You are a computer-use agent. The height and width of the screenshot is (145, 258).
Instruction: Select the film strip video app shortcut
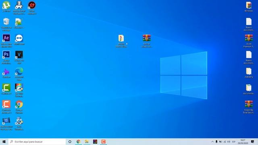pos(6,124)
